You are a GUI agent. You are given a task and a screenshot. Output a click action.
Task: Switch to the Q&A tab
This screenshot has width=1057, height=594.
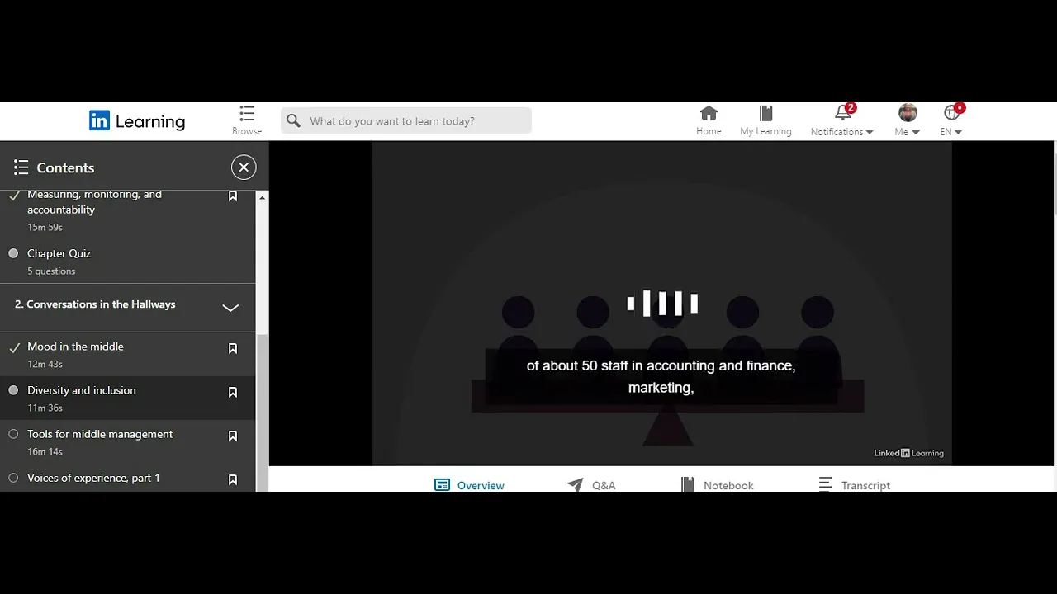click(x=591, y=485)
